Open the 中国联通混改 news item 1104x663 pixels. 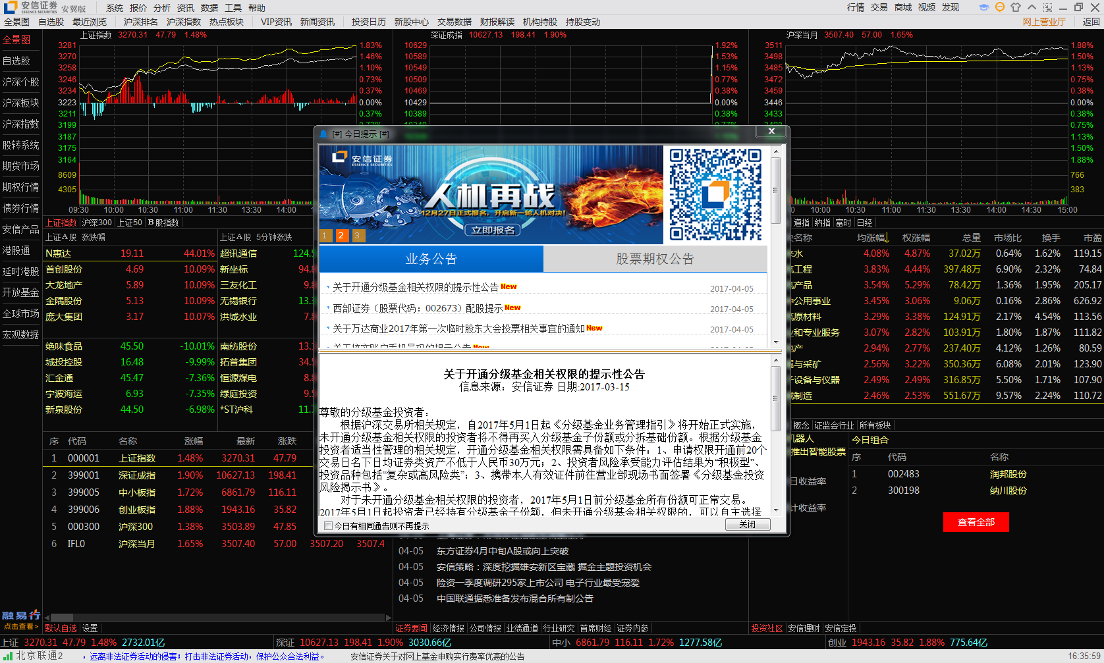coord(514,598)
